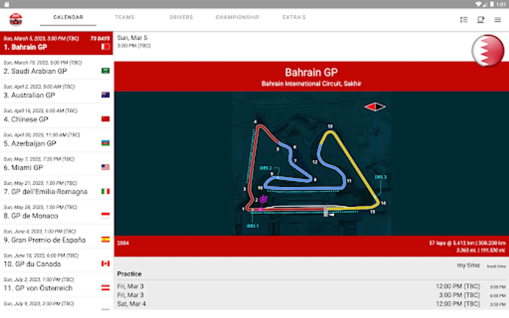Click the track direction arrow on map

click(375, 107)
